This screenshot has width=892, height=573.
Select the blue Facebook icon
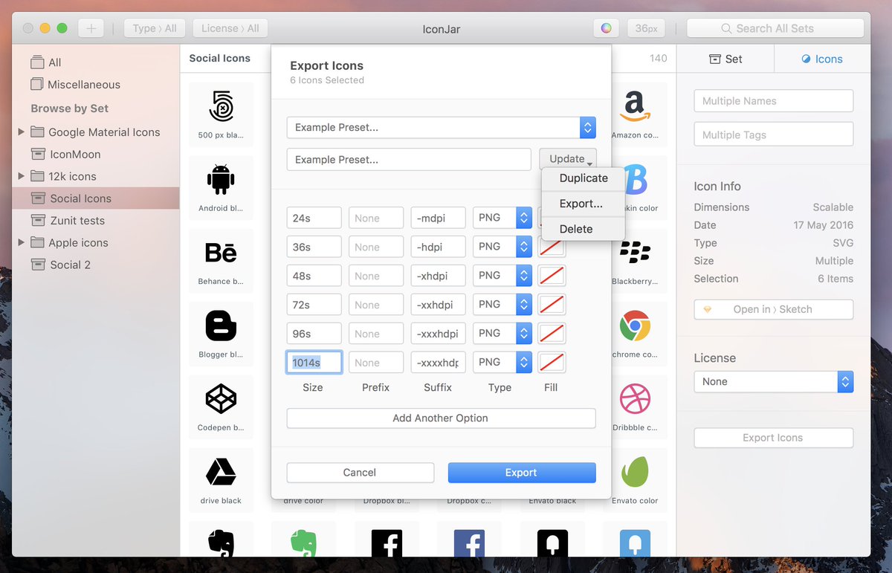point(469,543)
